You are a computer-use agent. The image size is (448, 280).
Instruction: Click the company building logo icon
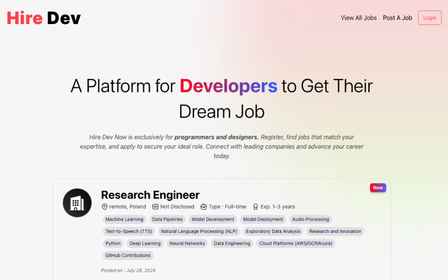tap(77, 203)
